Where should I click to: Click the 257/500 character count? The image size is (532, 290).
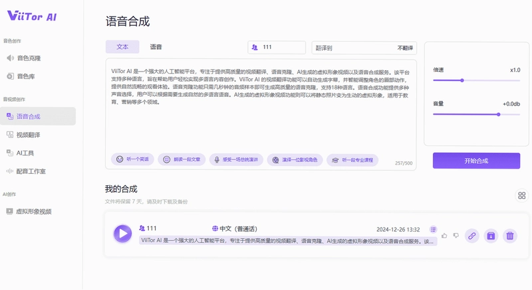[x=404, y=163]
